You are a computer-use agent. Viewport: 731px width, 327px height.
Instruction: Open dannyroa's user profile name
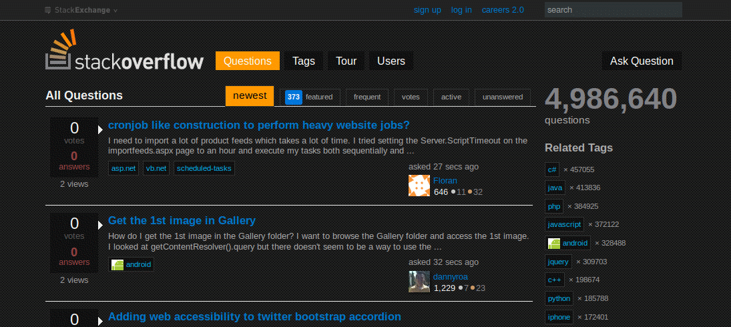[451, 277]
